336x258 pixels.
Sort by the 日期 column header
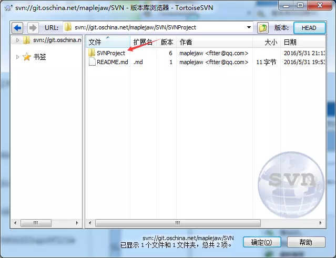tap(303, 42)
